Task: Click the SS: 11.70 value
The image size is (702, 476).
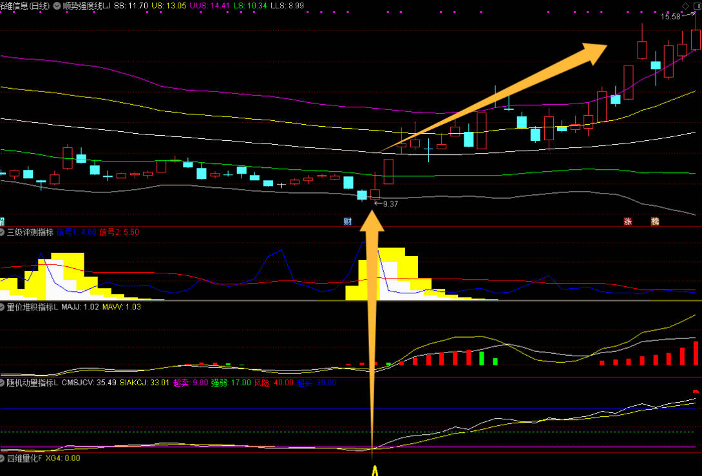Action: (131, 6)
